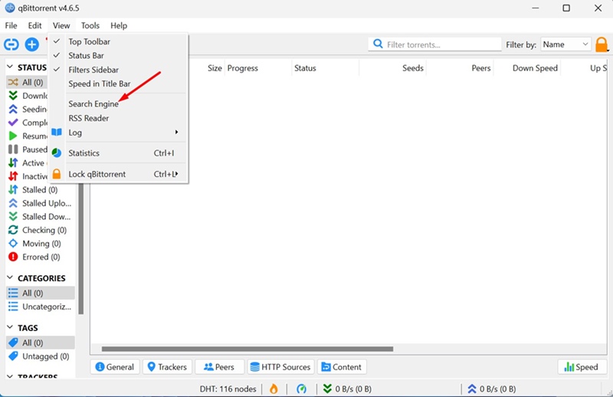Click the Filter torrents search field
The width and height of the screenshot is (613, 397).
click(434, 44)
